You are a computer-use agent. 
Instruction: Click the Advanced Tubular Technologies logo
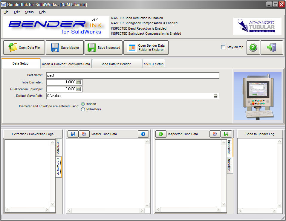click(257, 26)
